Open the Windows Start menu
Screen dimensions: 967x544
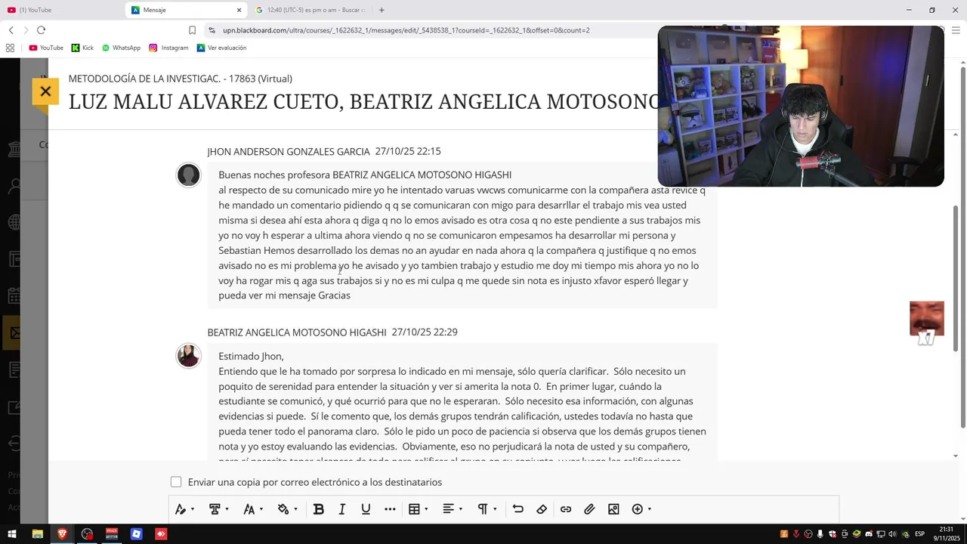pyautogui.click(x=12, y=534)
